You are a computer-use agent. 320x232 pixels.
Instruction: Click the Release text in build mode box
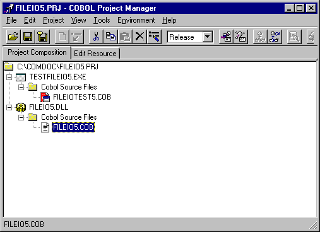coord(182,37)
